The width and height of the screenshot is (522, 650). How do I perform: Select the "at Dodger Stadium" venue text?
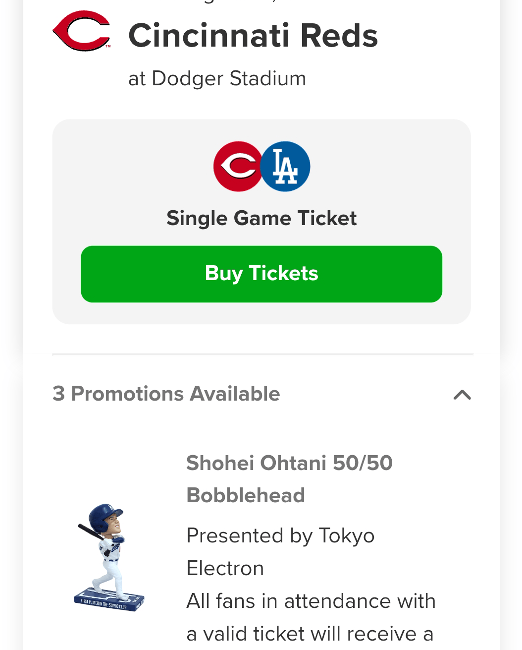(217, 78)
